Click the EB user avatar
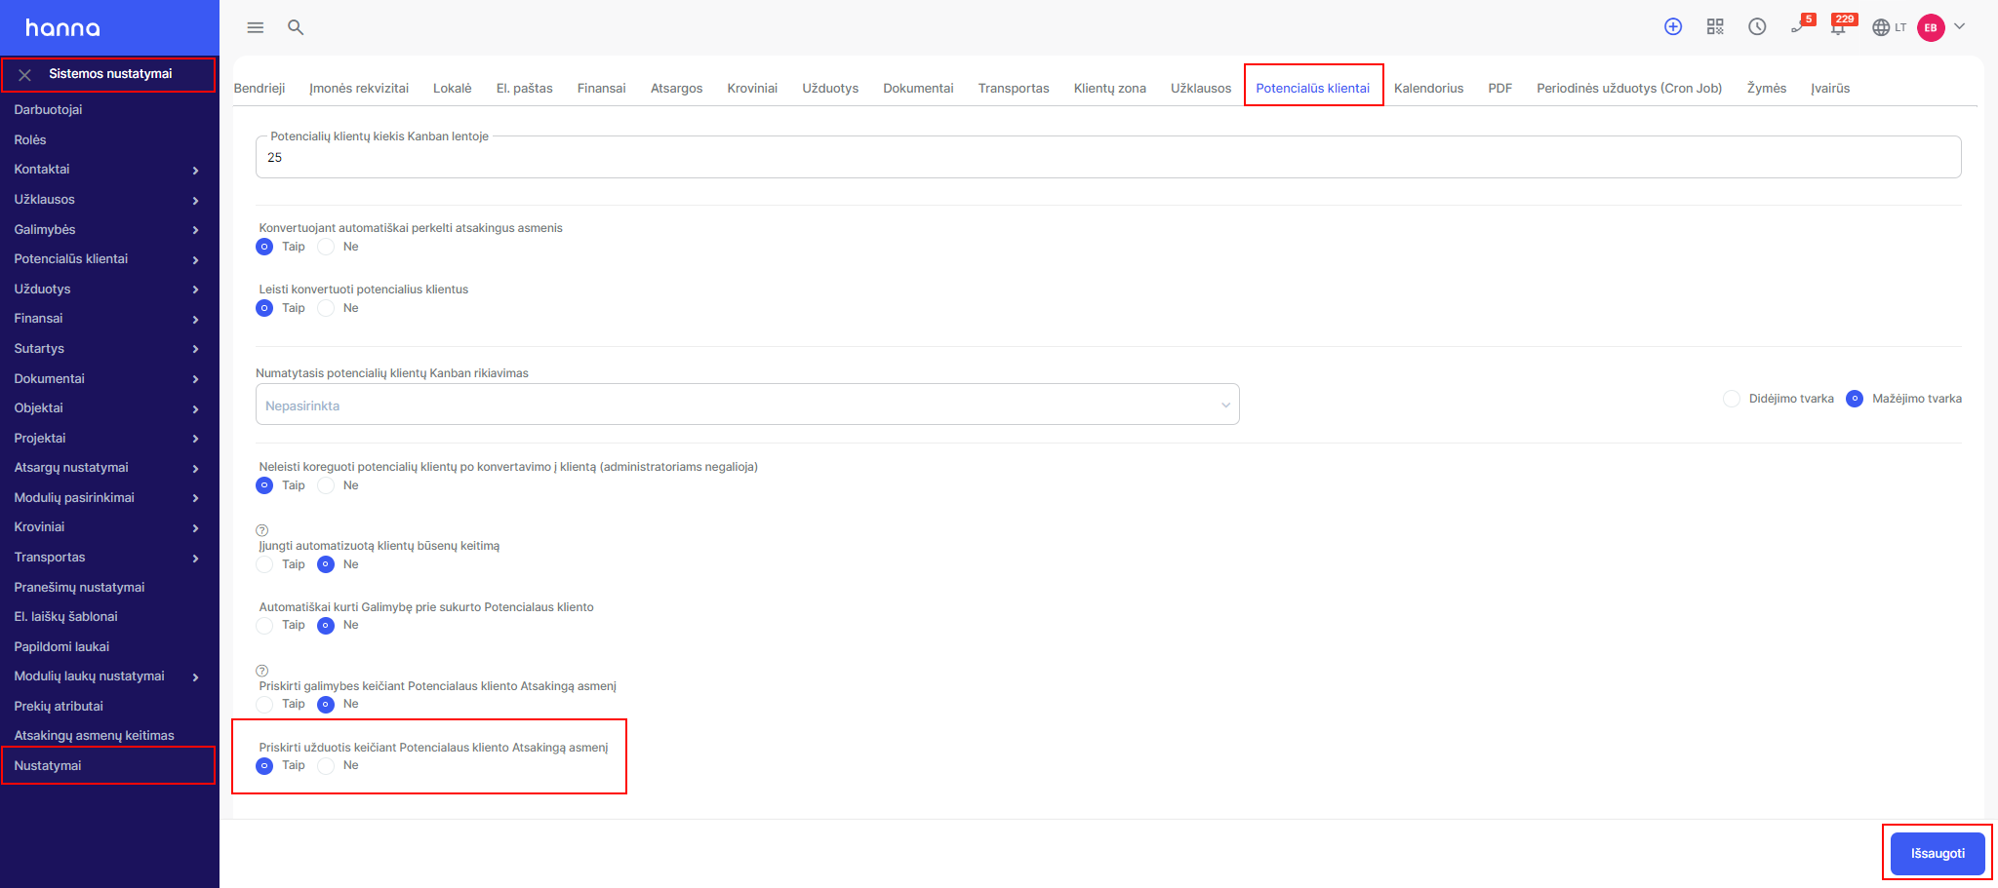This screenshot has width=1998, height=888. click(1931, 27)
